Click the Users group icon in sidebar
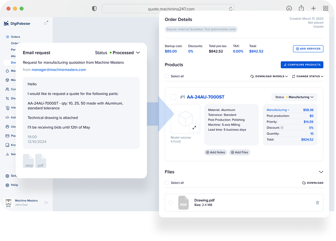The height and width of the screenshot is (241, 336). coord(7,127)
